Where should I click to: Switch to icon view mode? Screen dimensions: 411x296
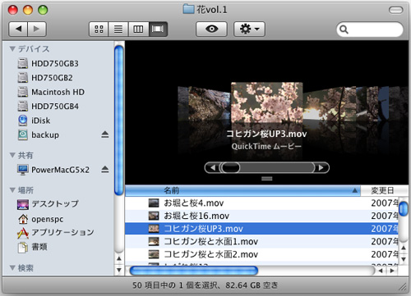99,29
